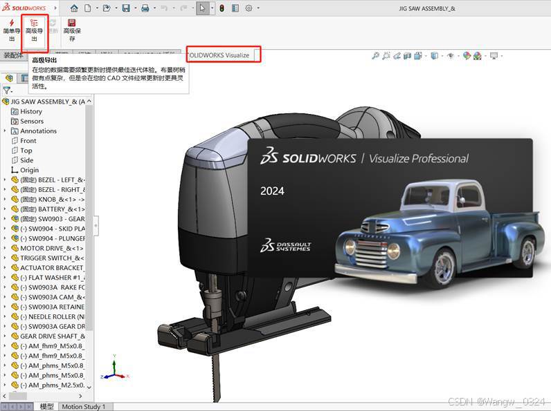Toggle Hide/Show Items eye icon
The height and width of the screenshot is (411, 551).
click(451, 55)
